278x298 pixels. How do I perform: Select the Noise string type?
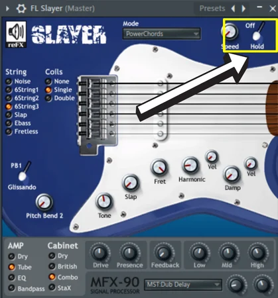19,81
